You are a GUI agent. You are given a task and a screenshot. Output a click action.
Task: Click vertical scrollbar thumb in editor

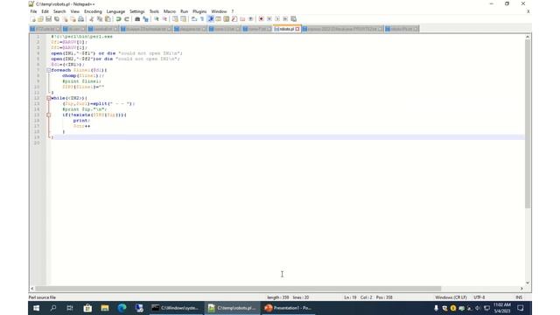pos(528,123)
